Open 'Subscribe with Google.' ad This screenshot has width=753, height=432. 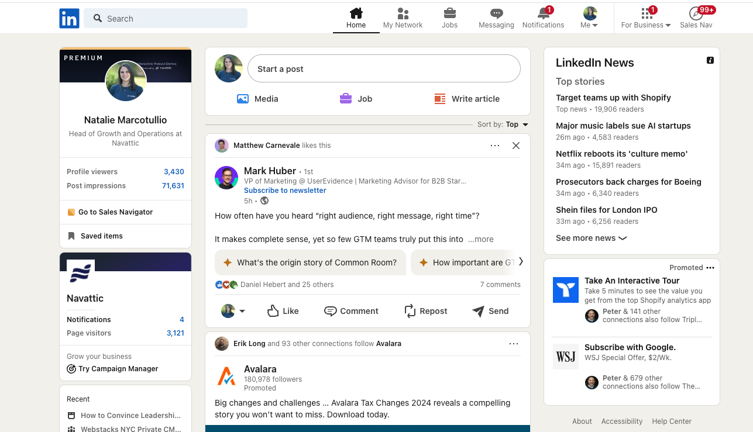point(630,347)
